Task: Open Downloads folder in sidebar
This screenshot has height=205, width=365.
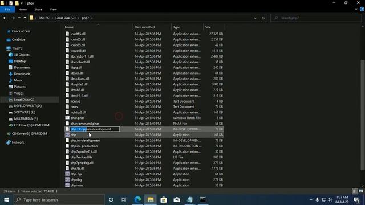Action: pyautogui.click(x=22, y=74)
